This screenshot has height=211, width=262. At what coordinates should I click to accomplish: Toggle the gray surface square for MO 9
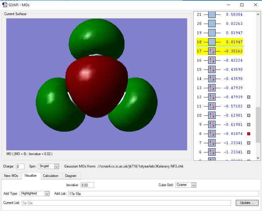[x=249, y=124]
